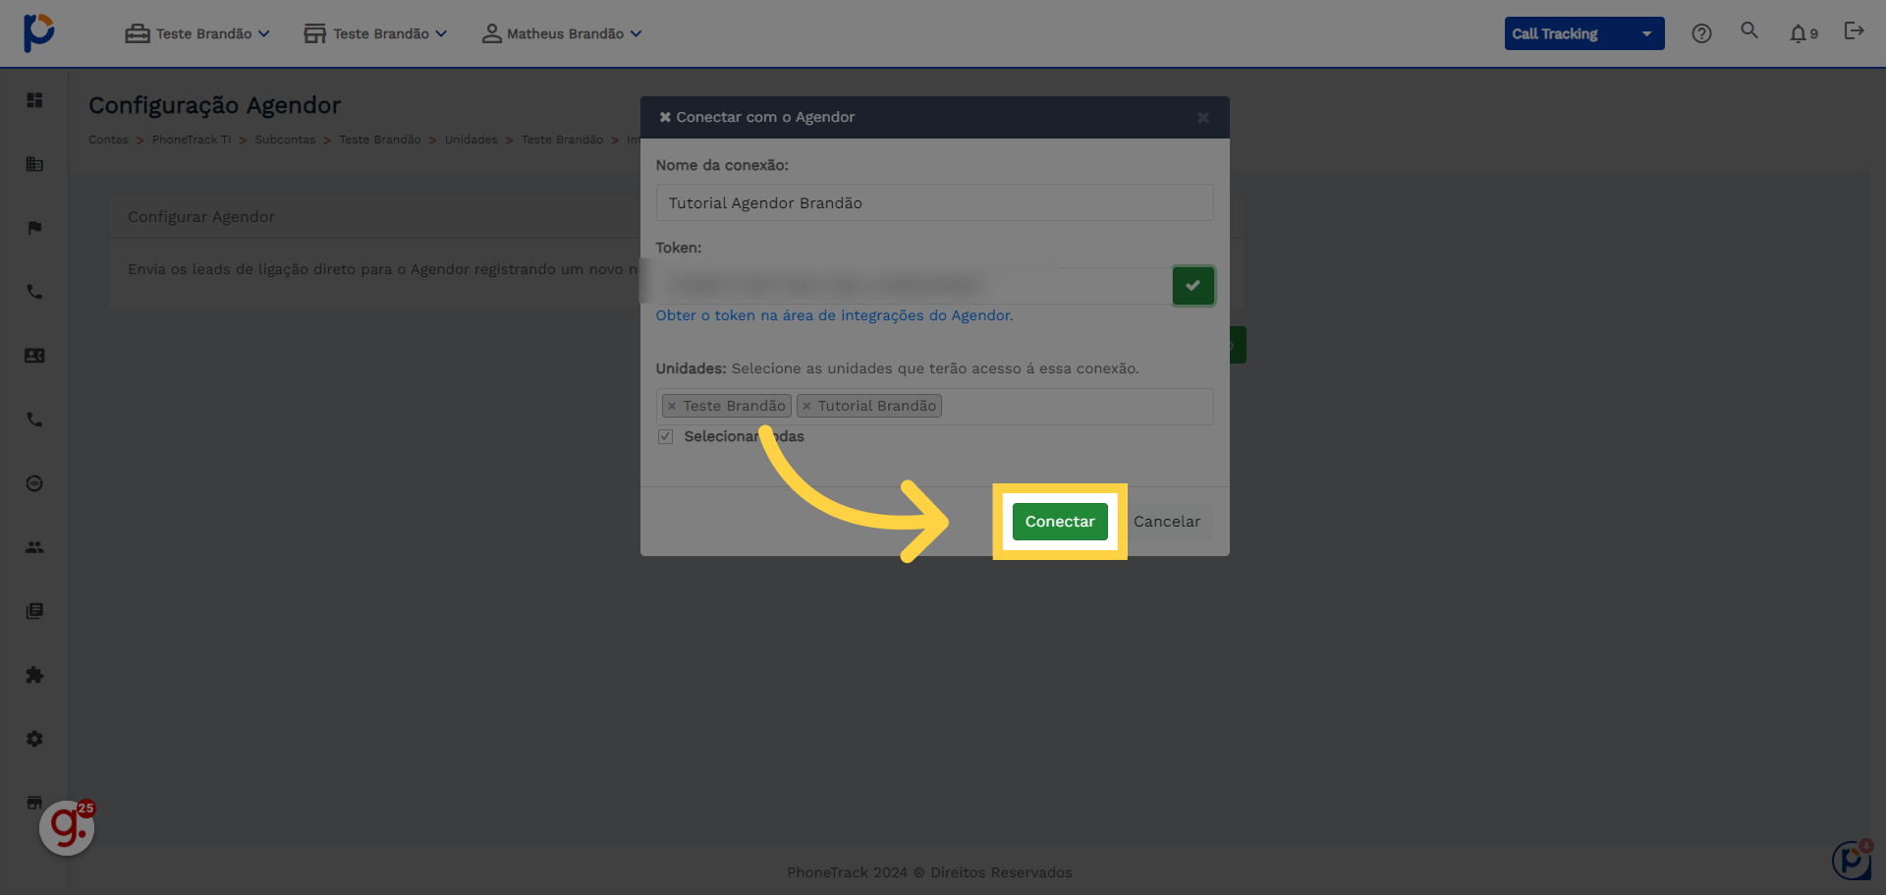Viewport: 1886px width, 895px height.
Task: Open the PhoneTrack chat bubble in the bottom corner
Action: (1852, 860)
